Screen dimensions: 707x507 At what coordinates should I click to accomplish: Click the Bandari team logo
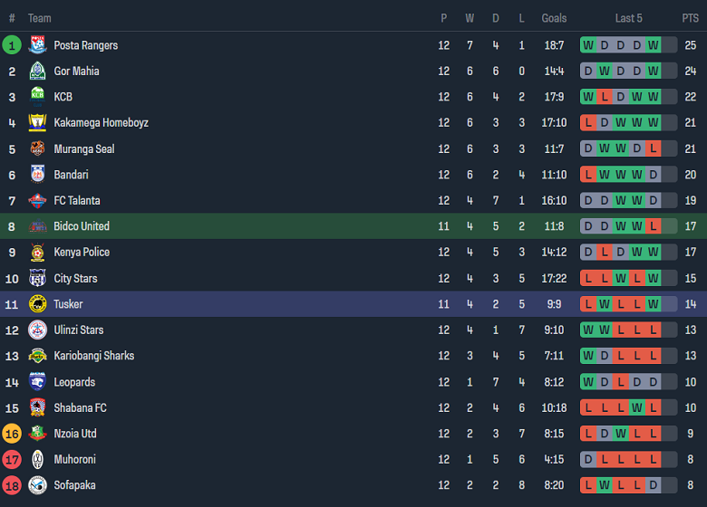(37, 175)
